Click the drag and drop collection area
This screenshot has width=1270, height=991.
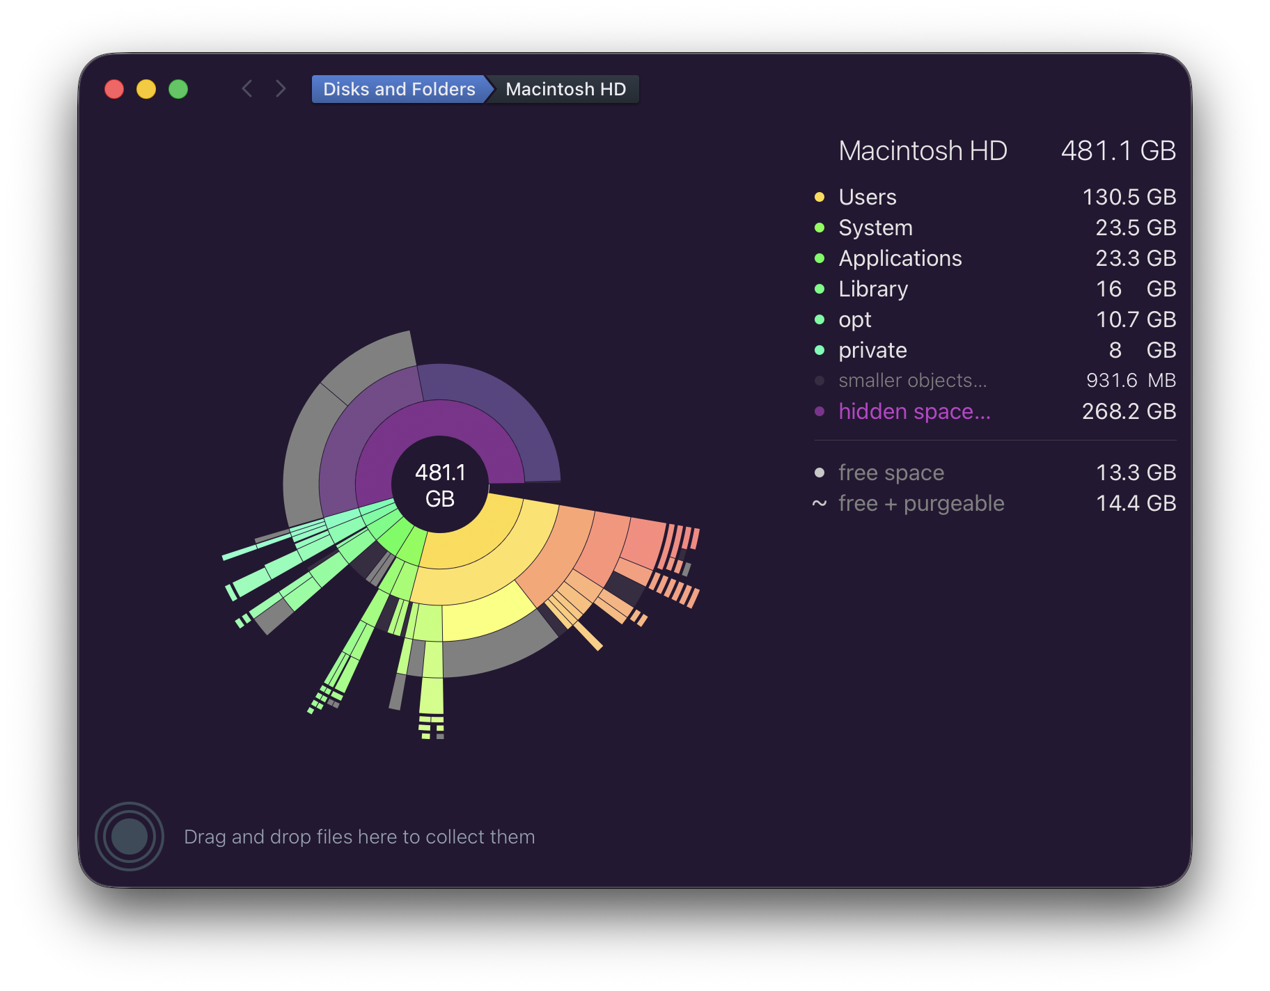pos(359,836)
